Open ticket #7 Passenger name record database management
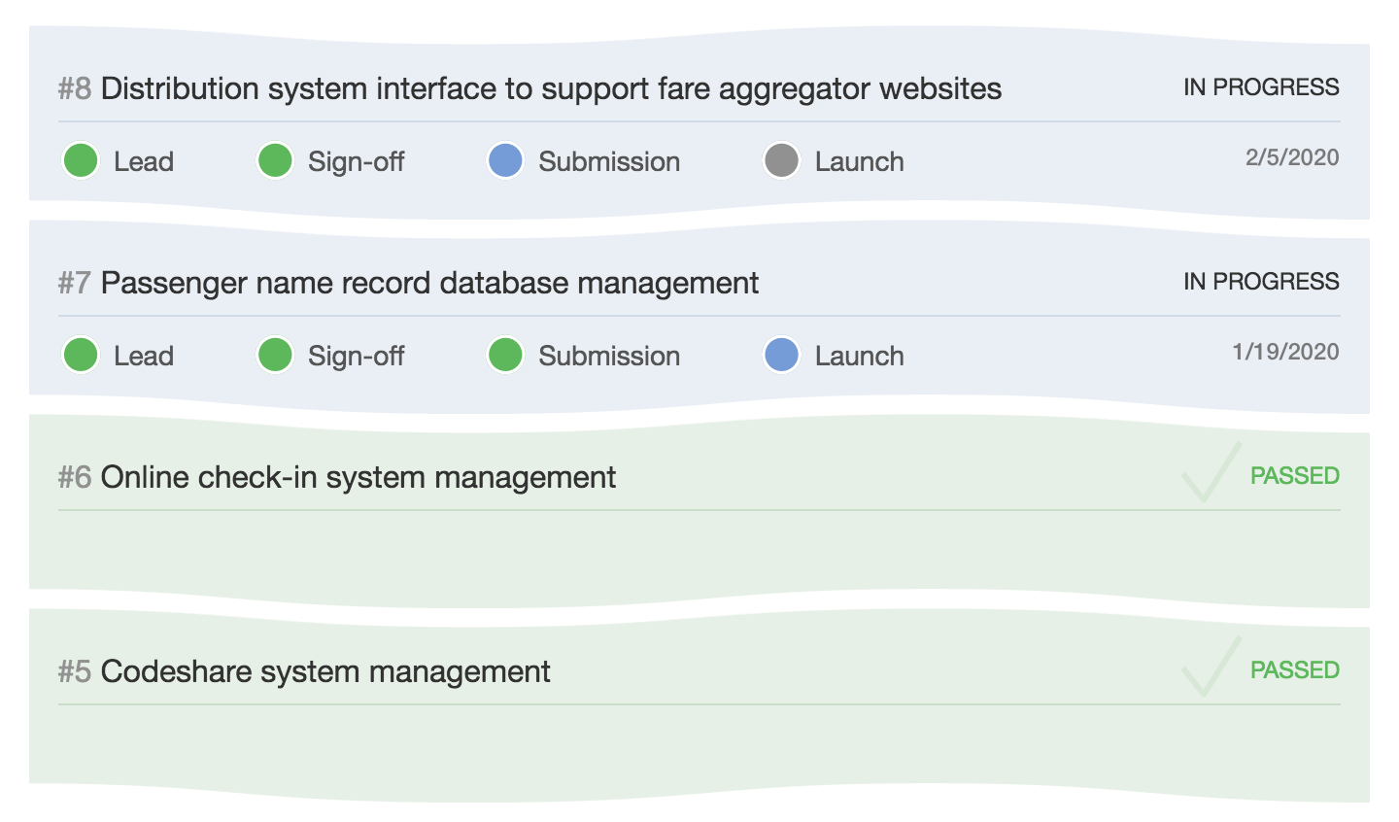1399x822 pixels. coord(431,283)
